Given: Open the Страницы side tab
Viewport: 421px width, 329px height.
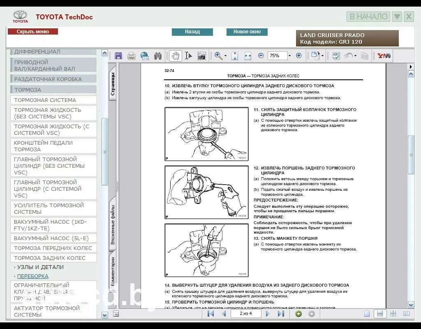Looking at the screenshot, I should (113, 83).
